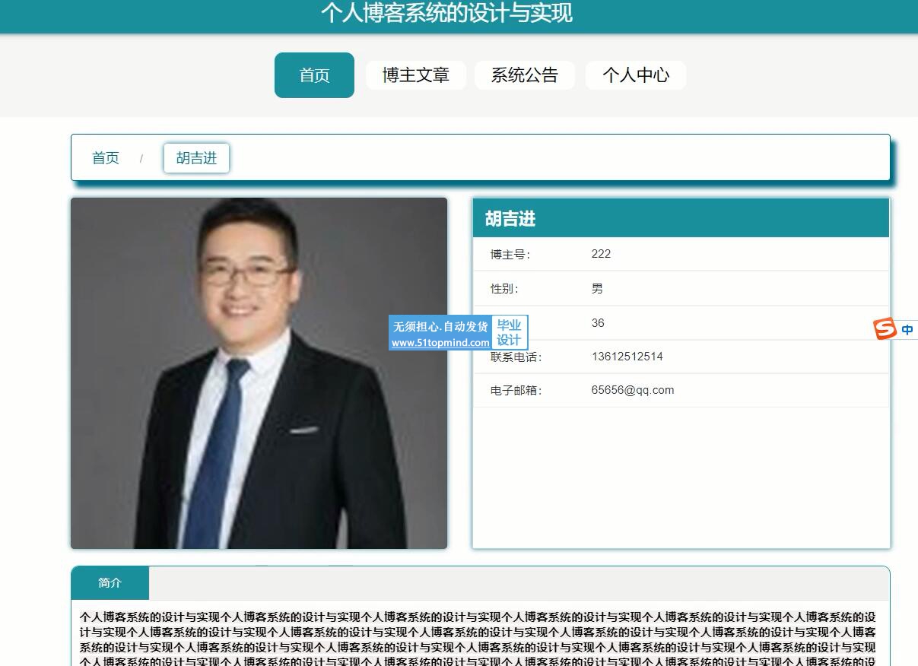Click the 联系电话 field label
918x666 pixels.
click(516, 357)
